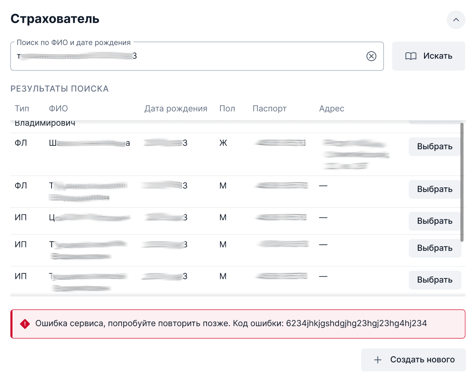Click the РЕЗУЛЬТАТЫ ПОИСКА section label
The width and height of the screenshot is (476, 382).
pos(59,88)
